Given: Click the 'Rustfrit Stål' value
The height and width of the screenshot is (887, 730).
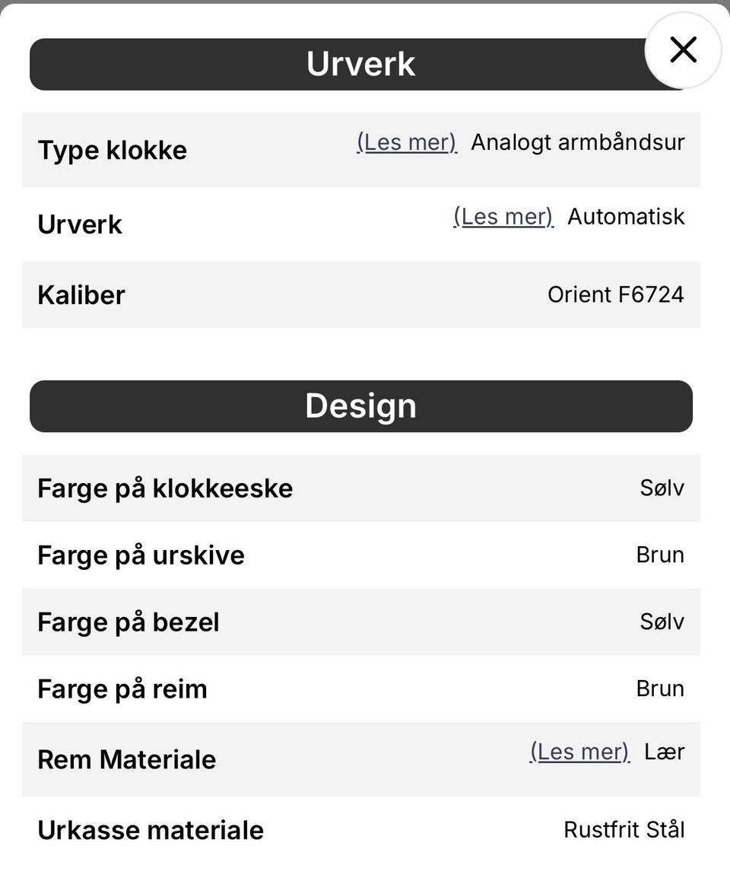Looking at the screenshot, I should (x=624, y=830).
